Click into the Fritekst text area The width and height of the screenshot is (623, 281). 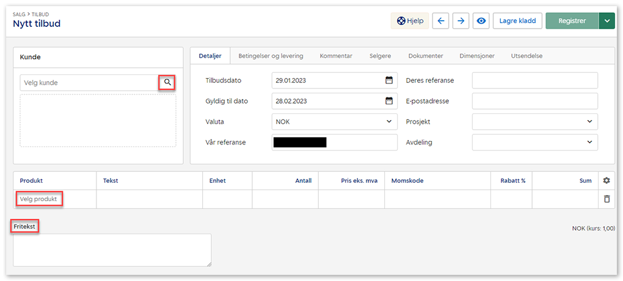click(x=112, y=250)
